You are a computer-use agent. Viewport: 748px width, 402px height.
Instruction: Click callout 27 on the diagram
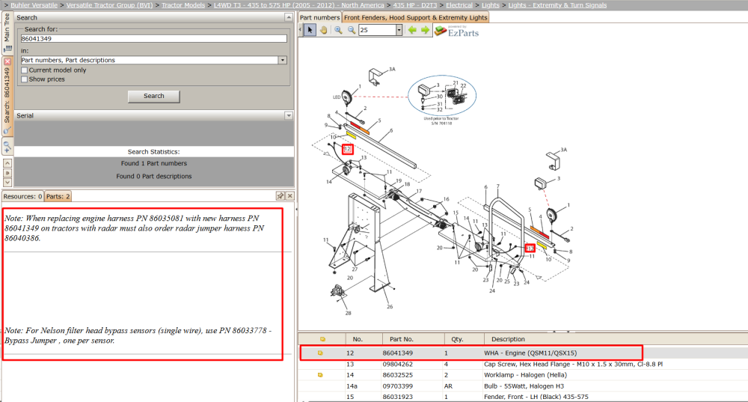tap(355, 269)
